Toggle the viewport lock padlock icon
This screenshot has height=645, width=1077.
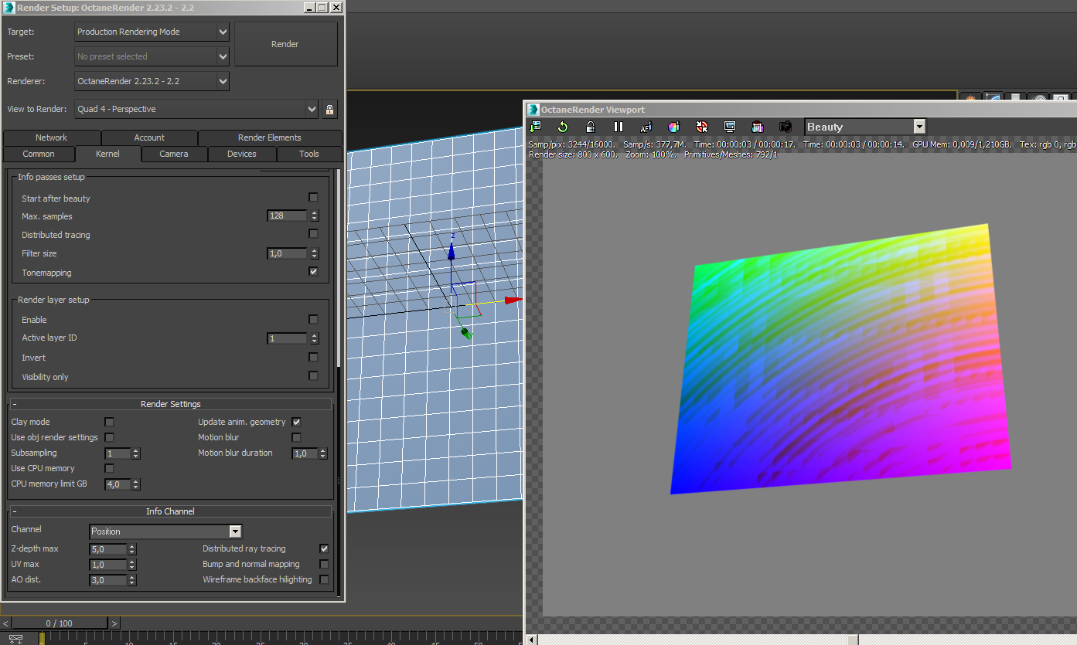pos(591,127)
